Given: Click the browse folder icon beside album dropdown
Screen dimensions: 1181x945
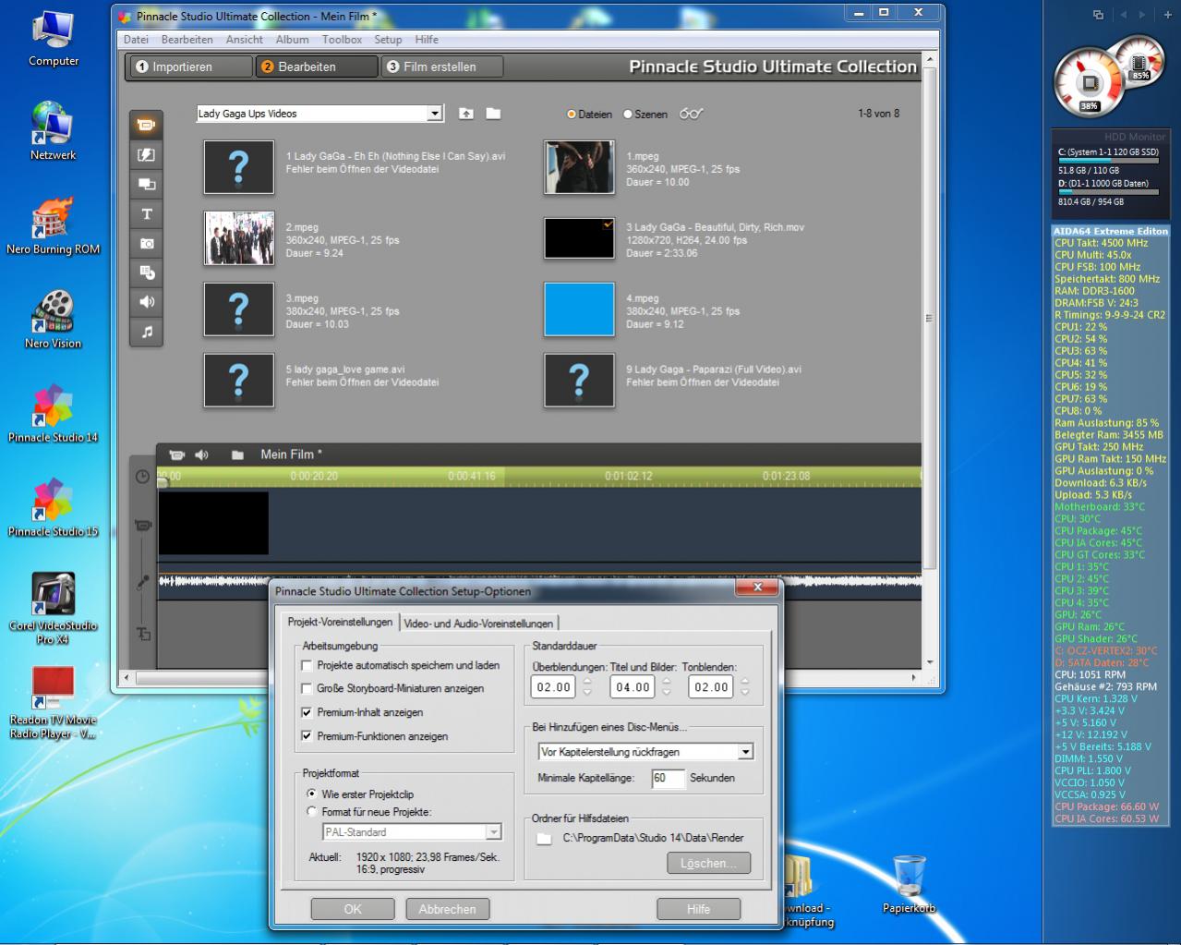Looking at the screenshot, I should tap(493, 114).
